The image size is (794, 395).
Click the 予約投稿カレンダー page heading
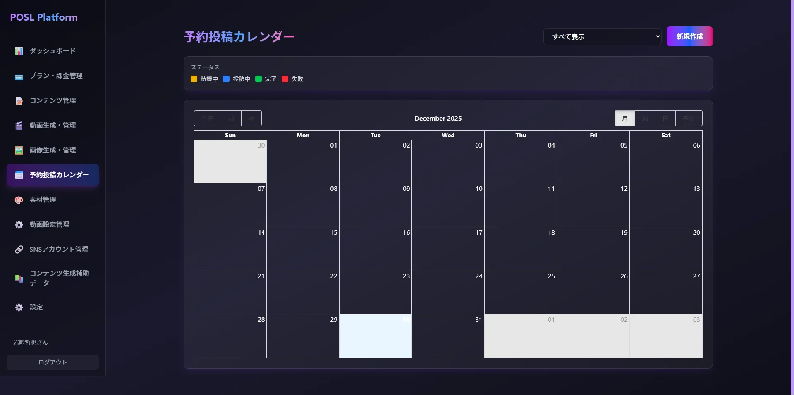coord(239,37)
